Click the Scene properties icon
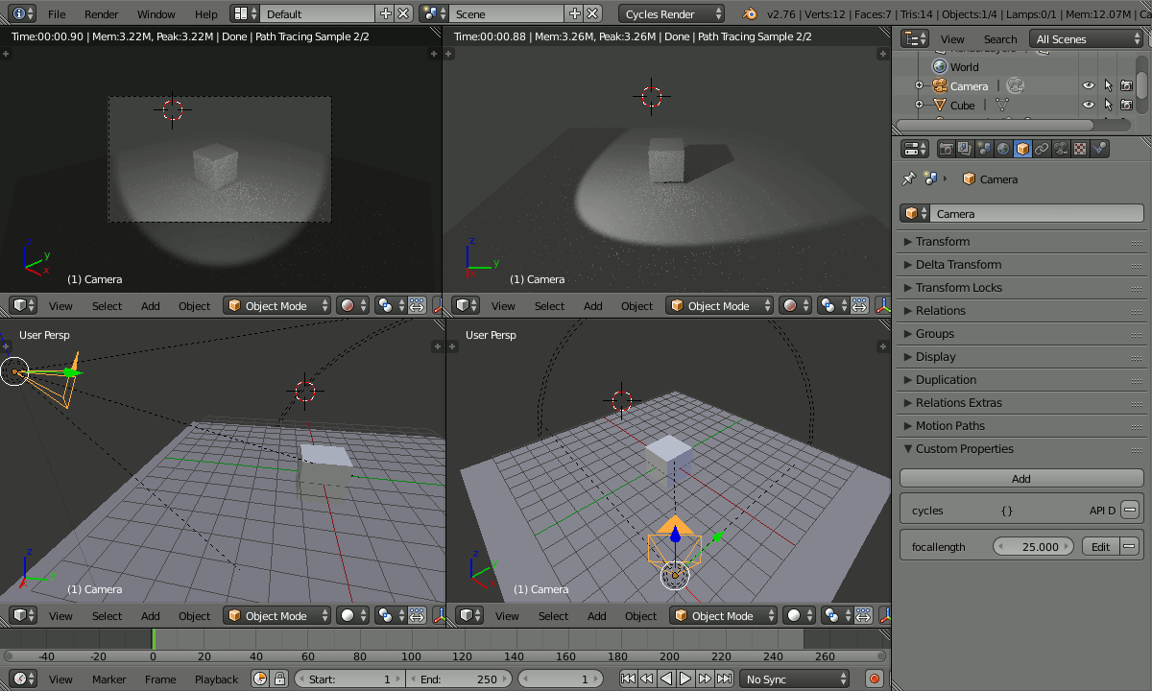The width and height of the screenshot is (1152, 691). pyautogui.click(x=984, y=149)
